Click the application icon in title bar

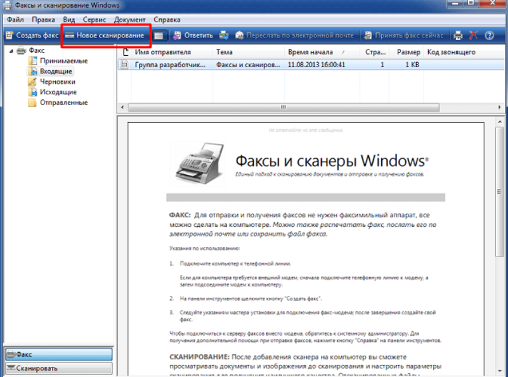click(x=8, y=5)
